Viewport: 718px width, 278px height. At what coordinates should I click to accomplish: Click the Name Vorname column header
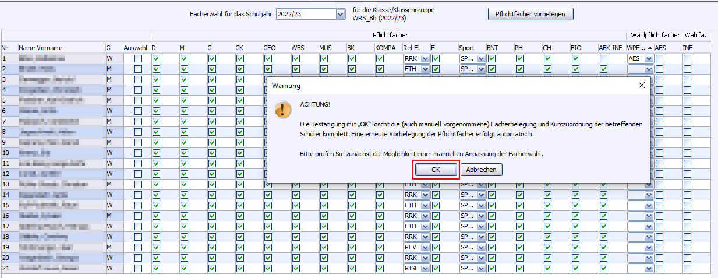(x=41, y=48)
